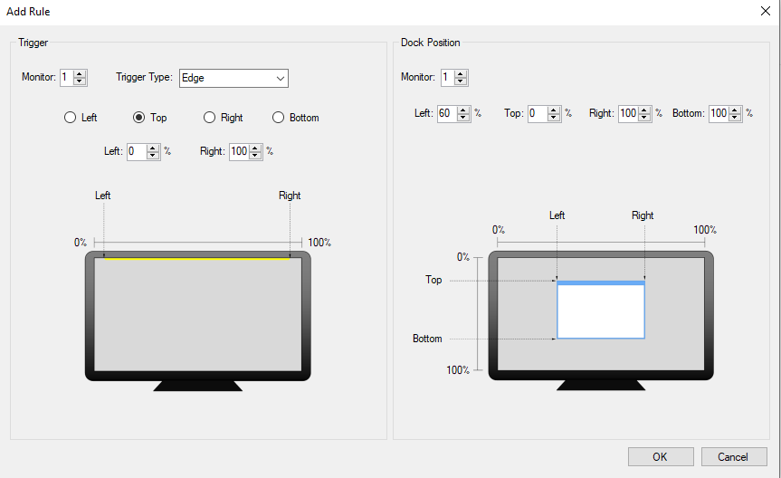
Task: Click the Dock Position Top value field
Action: pos(538,114)
